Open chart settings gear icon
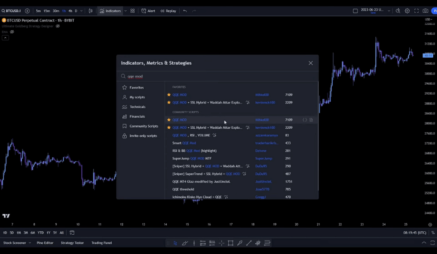Image resolution: width=437 pixels, height=254 pixels. pos(407,11)
